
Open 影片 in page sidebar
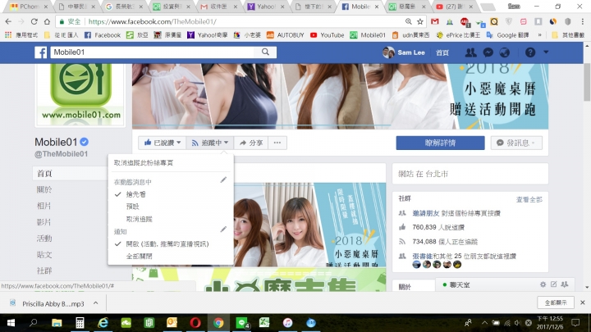(x=44, y=222)
